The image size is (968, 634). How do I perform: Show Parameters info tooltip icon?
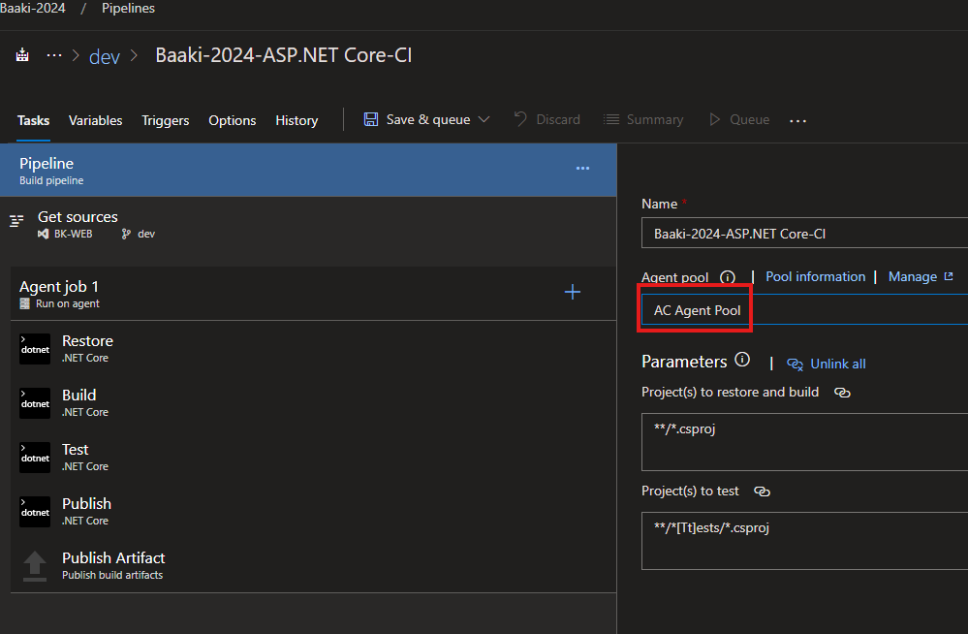click(x=742, y=360)
